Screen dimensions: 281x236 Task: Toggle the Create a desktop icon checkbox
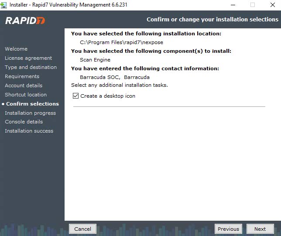point(75,96)
